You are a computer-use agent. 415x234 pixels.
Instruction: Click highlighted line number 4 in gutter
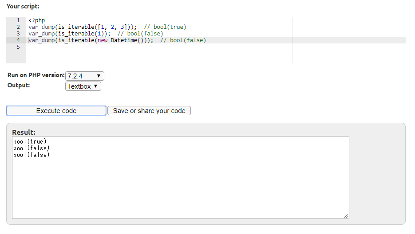point(18,40)
